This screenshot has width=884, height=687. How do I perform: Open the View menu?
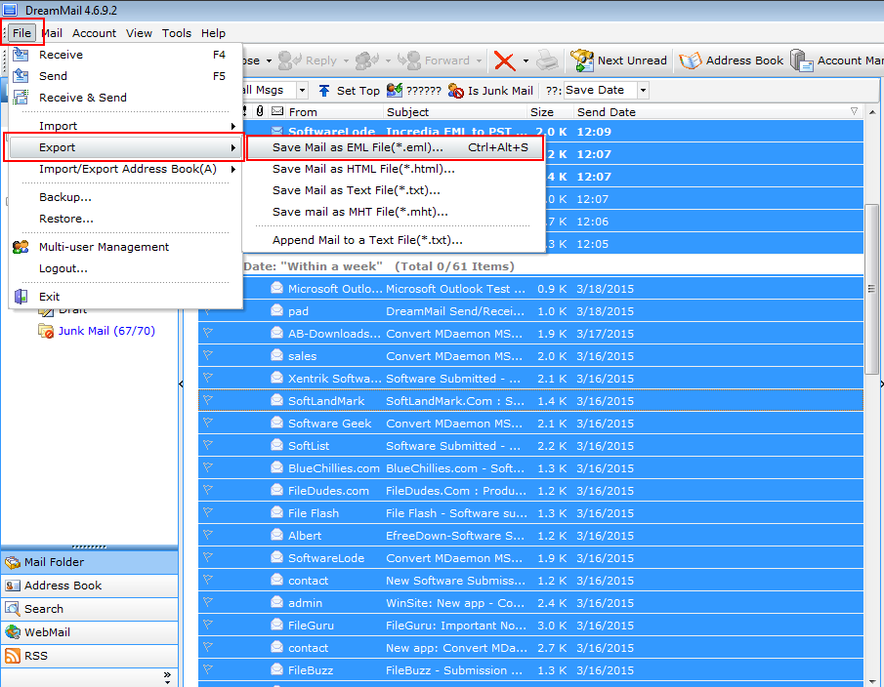pos(139,33)
